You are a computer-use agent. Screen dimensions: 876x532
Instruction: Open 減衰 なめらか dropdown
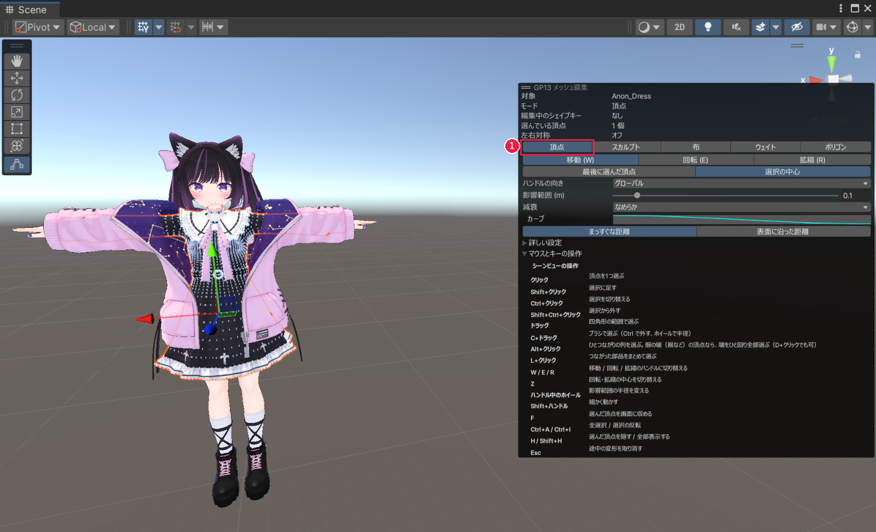pyautogui.click(x=741, y=207)
